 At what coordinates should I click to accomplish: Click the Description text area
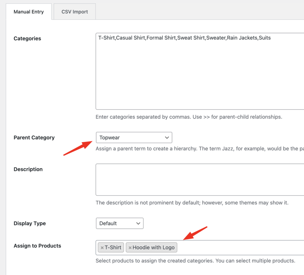pos(200,180)
